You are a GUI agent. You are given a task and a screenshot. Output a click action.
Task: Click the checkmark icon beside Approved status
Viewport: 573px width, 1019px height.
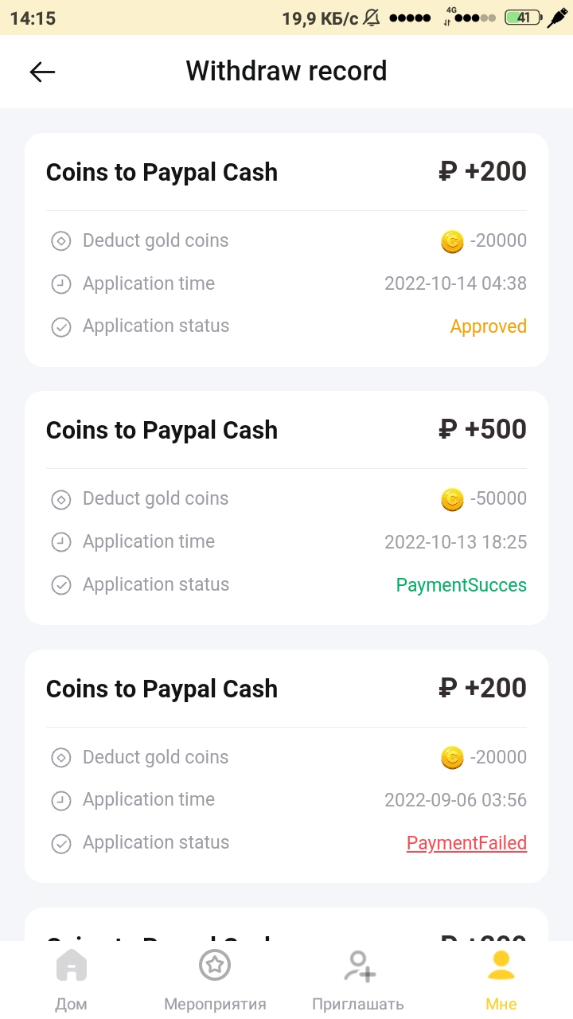[x=61, y=326]
